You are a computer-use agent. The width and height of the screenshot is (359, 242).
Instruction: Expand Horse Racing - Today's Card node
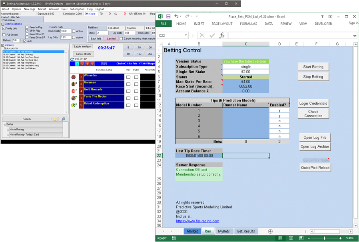click(8, 135)
